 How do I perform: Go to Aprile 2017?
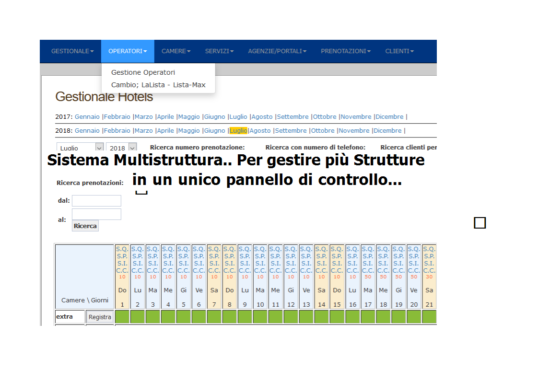(166, 116)
